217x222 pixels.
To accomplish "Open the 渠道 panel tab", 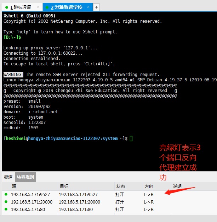I will [x=8, y=177].
